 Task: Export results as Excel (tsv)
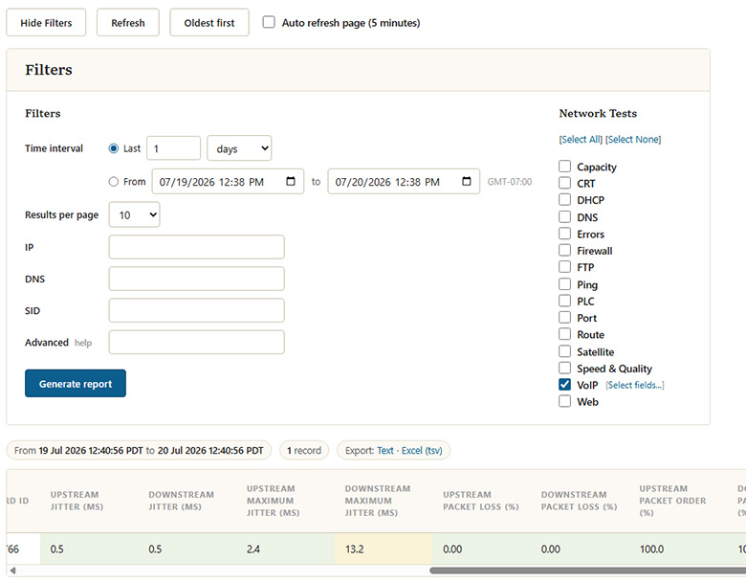[422, 451]
